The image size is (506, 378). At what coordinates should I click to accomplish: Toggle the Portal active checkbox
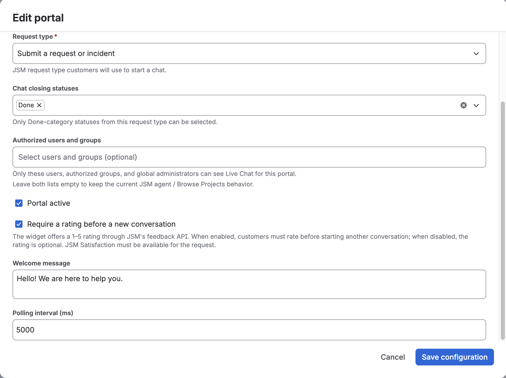point(19,203)
